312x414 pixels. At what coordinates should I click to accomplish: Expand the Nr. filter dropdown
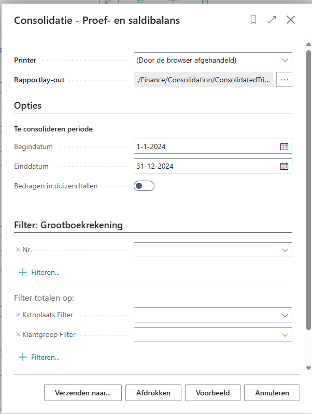pos(213,250)
